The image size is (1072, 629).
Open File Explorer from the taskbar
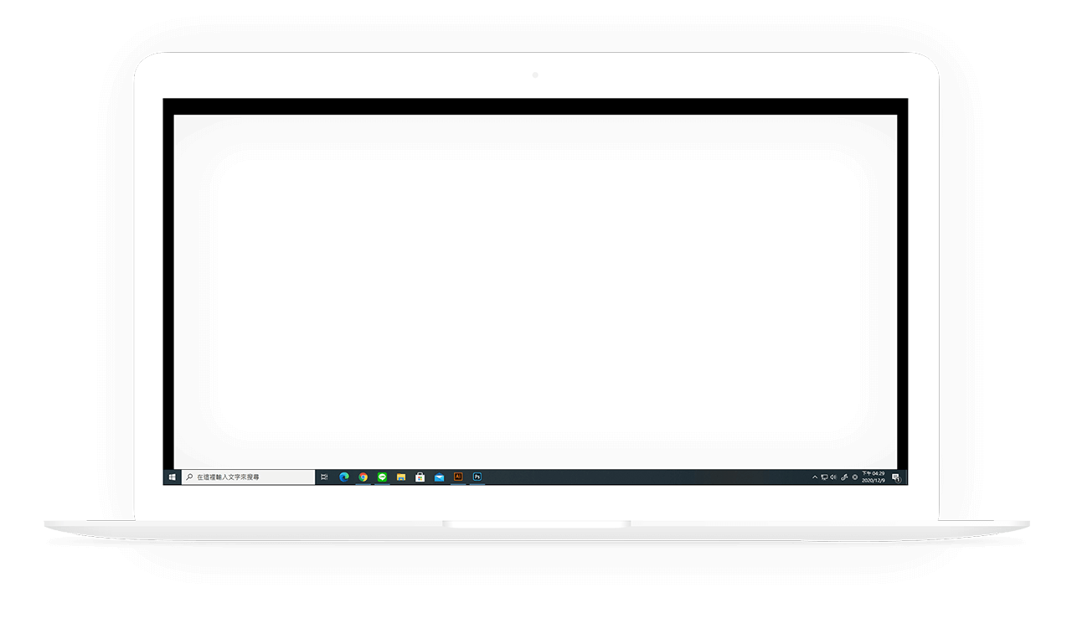(401, 477)
